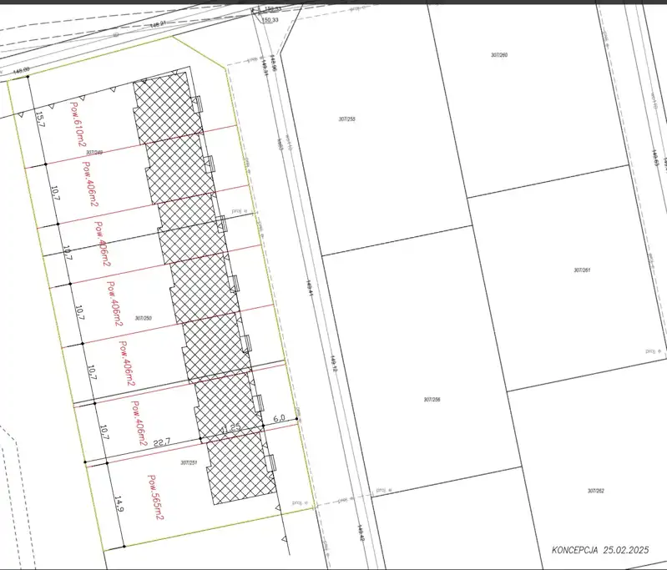Click parcel number 307/260
667x570 pixels.
[499, 55]
